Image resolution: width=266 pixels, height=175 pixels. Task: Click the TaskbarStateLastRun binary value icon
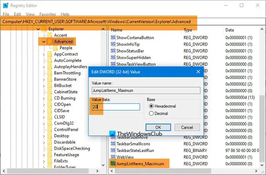click(x=113, y=150)
